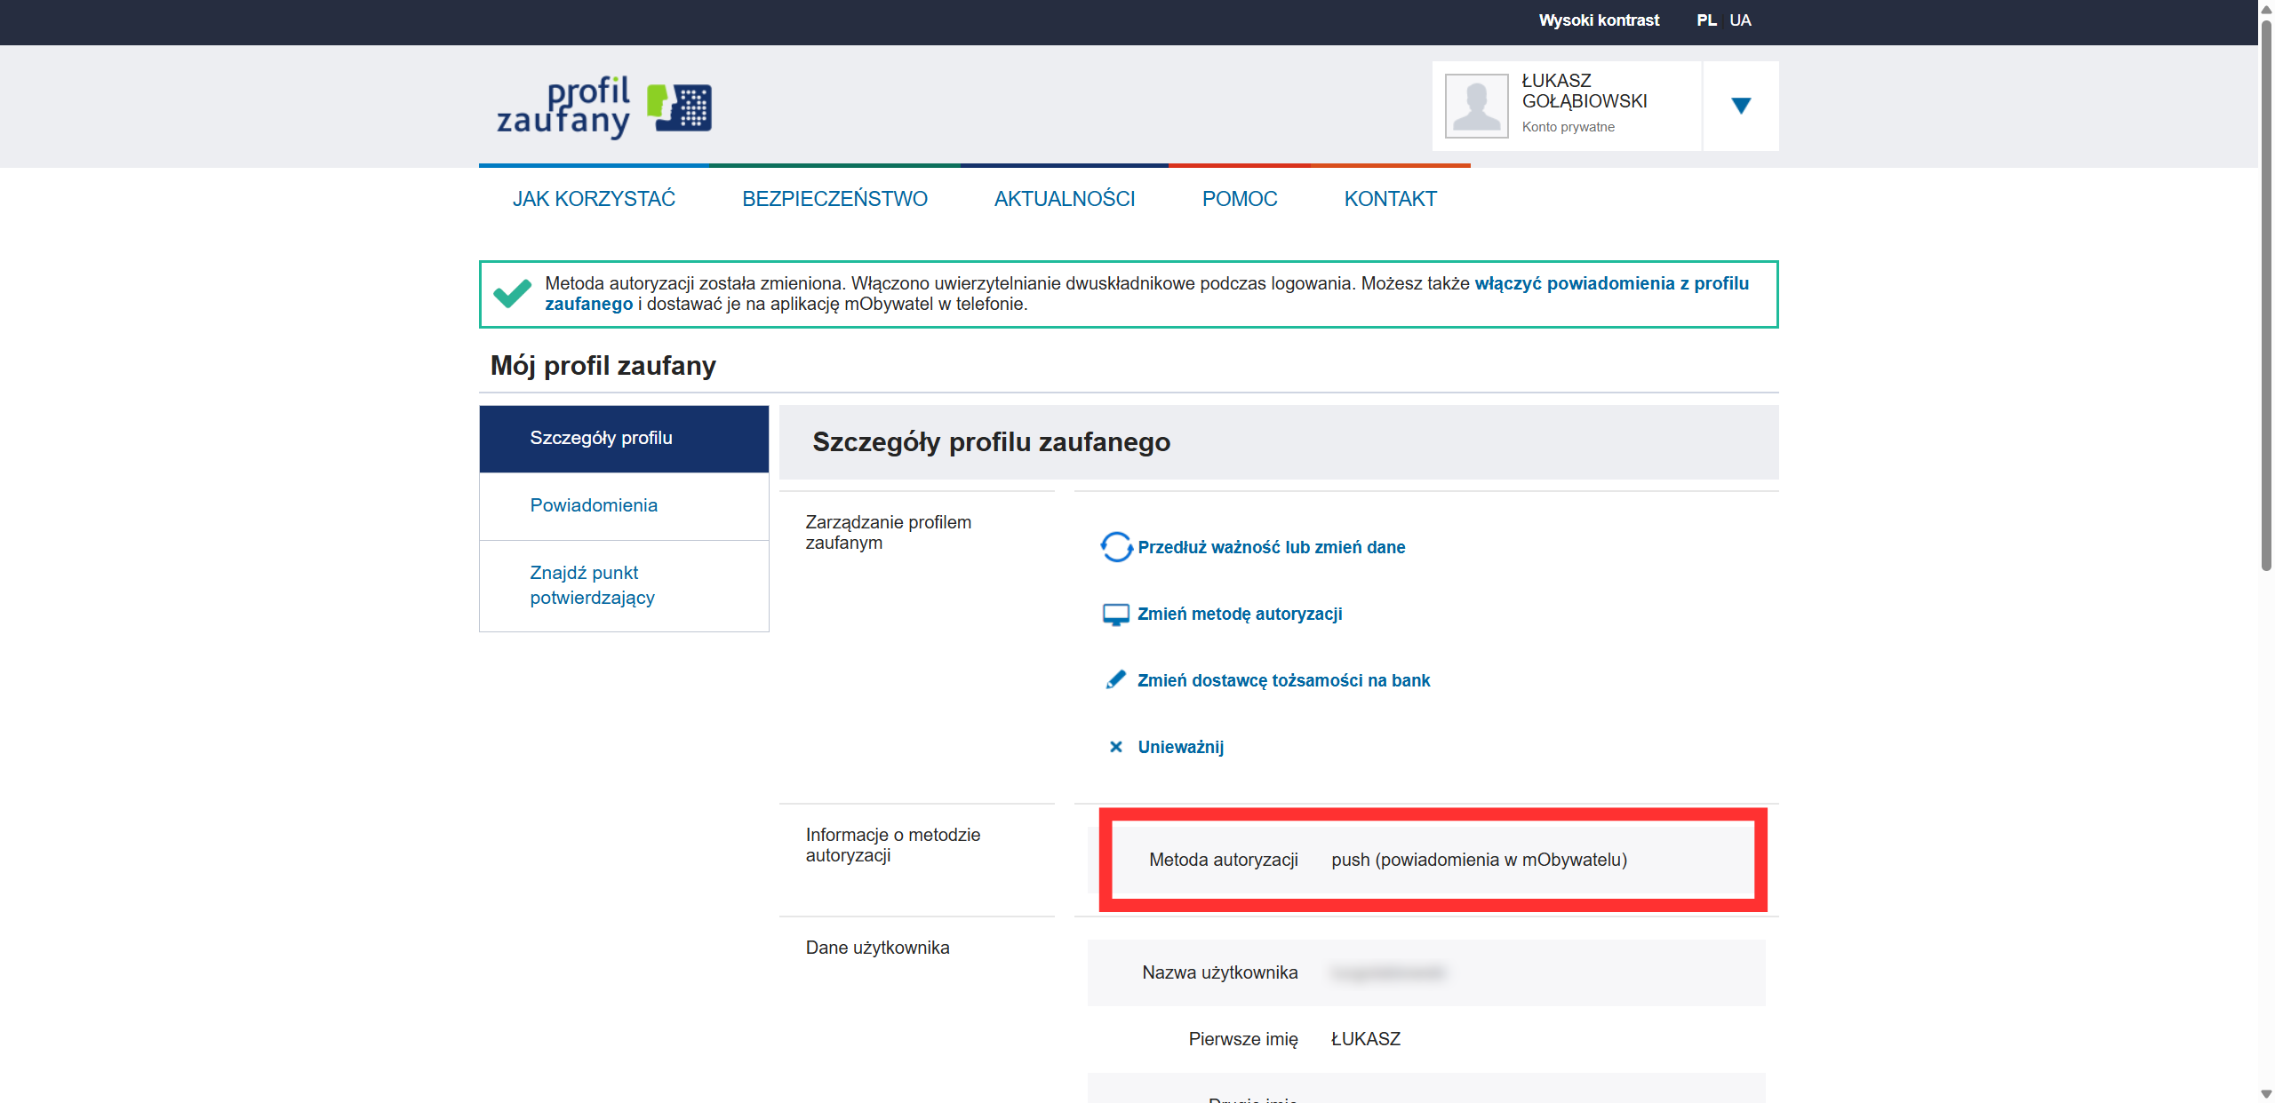Open the ŁUKASZ GOŁĄBIOWSKI account panel
Viewport: 2275px width, 1103px height.
pos(1567,106)
